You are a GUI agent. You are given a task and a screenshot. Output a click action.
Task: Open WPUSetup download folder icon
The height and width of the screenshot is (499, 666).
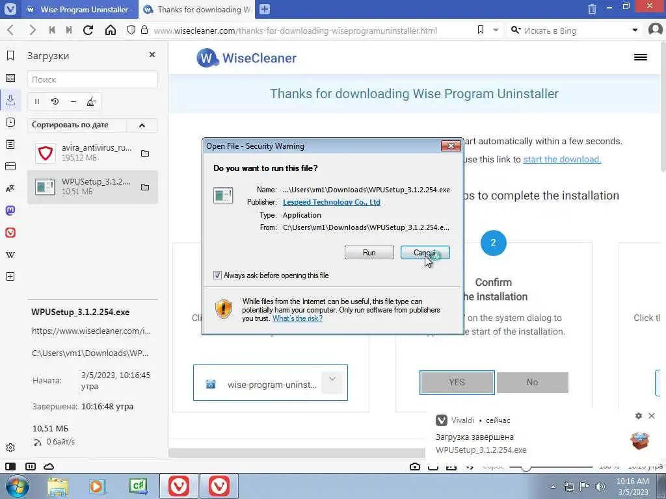click(x=145, y=187)
